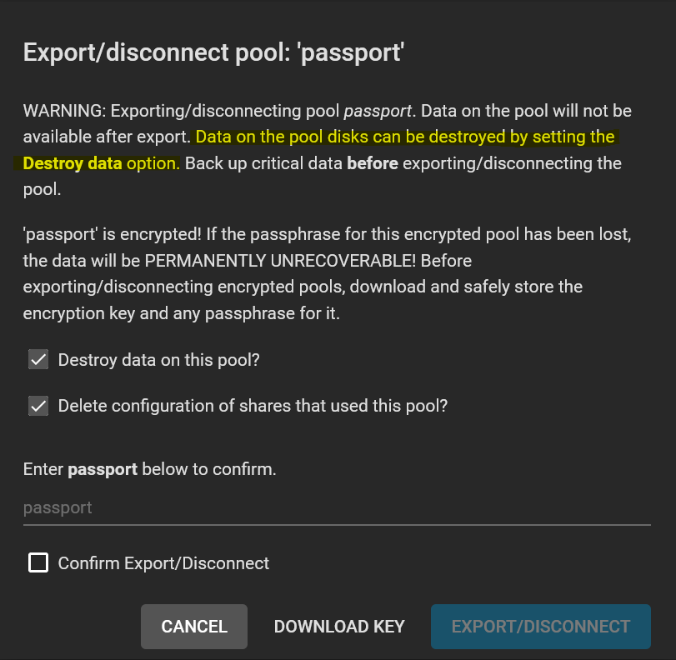Click the Cancel button
The height and width of the screenshot is (660, 676).
pos(194,627)
